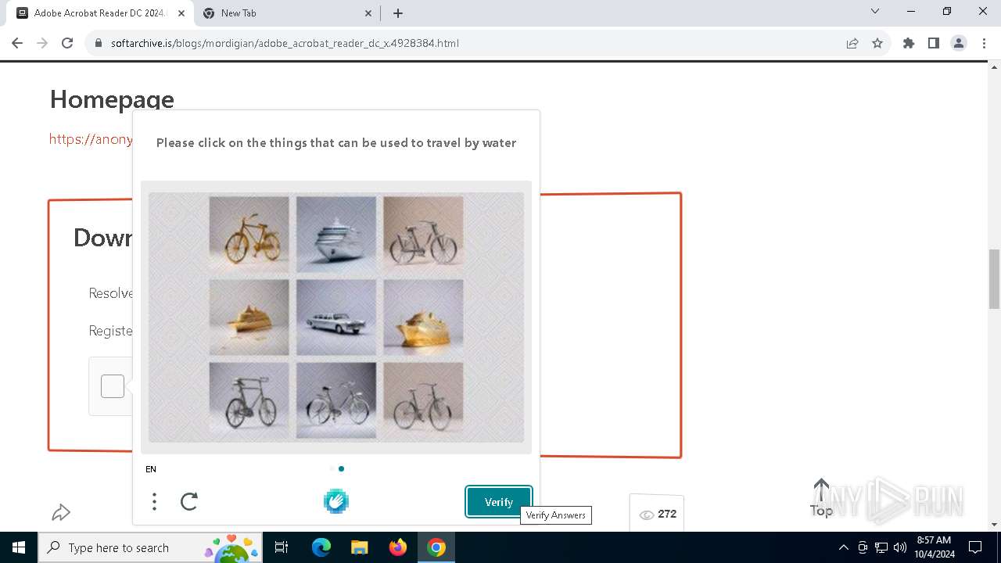This screenshot has height=563, width=1001.
Task: Close the New Tab tab
Action: point(368,13)
